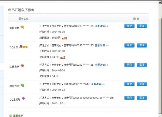Click the 温馨提示 label
The width and height of the screenshot is (162, 117).
pyautogui.click(x=18, y=116)
